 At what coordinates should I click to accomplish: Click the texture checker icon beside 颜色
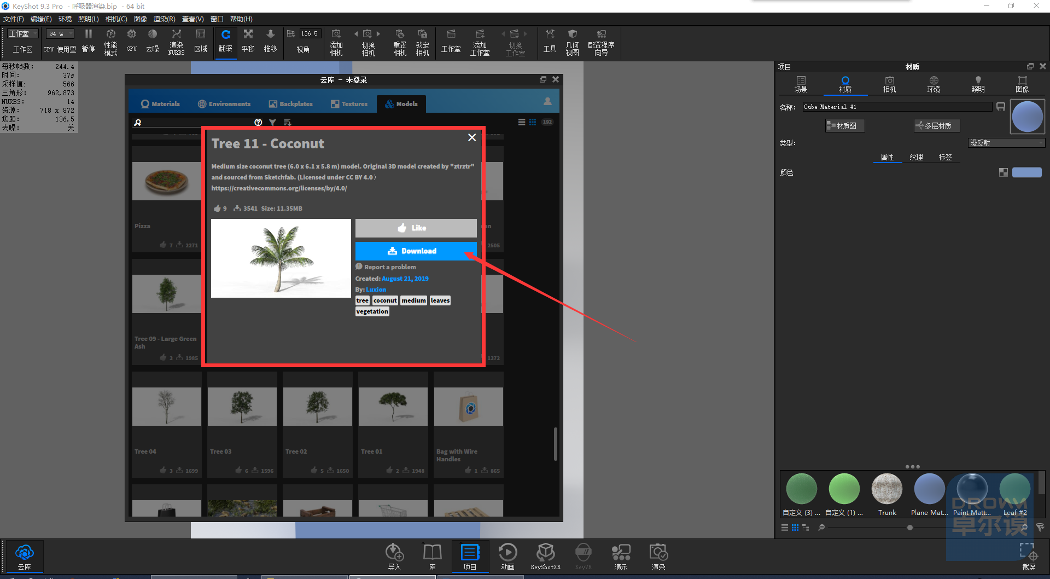point(1004,172)
